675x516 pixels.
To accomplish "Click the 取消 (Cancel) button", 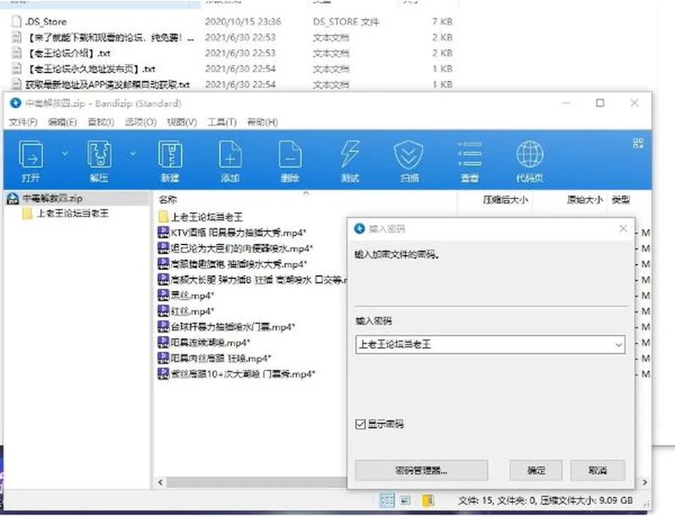I will (x=598, y=470).
